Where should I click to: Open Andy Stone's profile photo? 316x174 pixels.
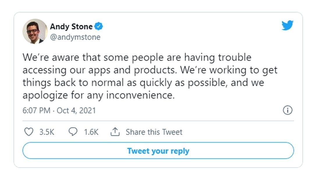point(35,31)
